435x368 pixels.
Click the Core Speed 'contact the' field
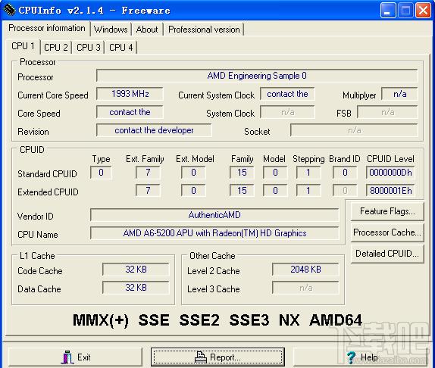(130, 112)
